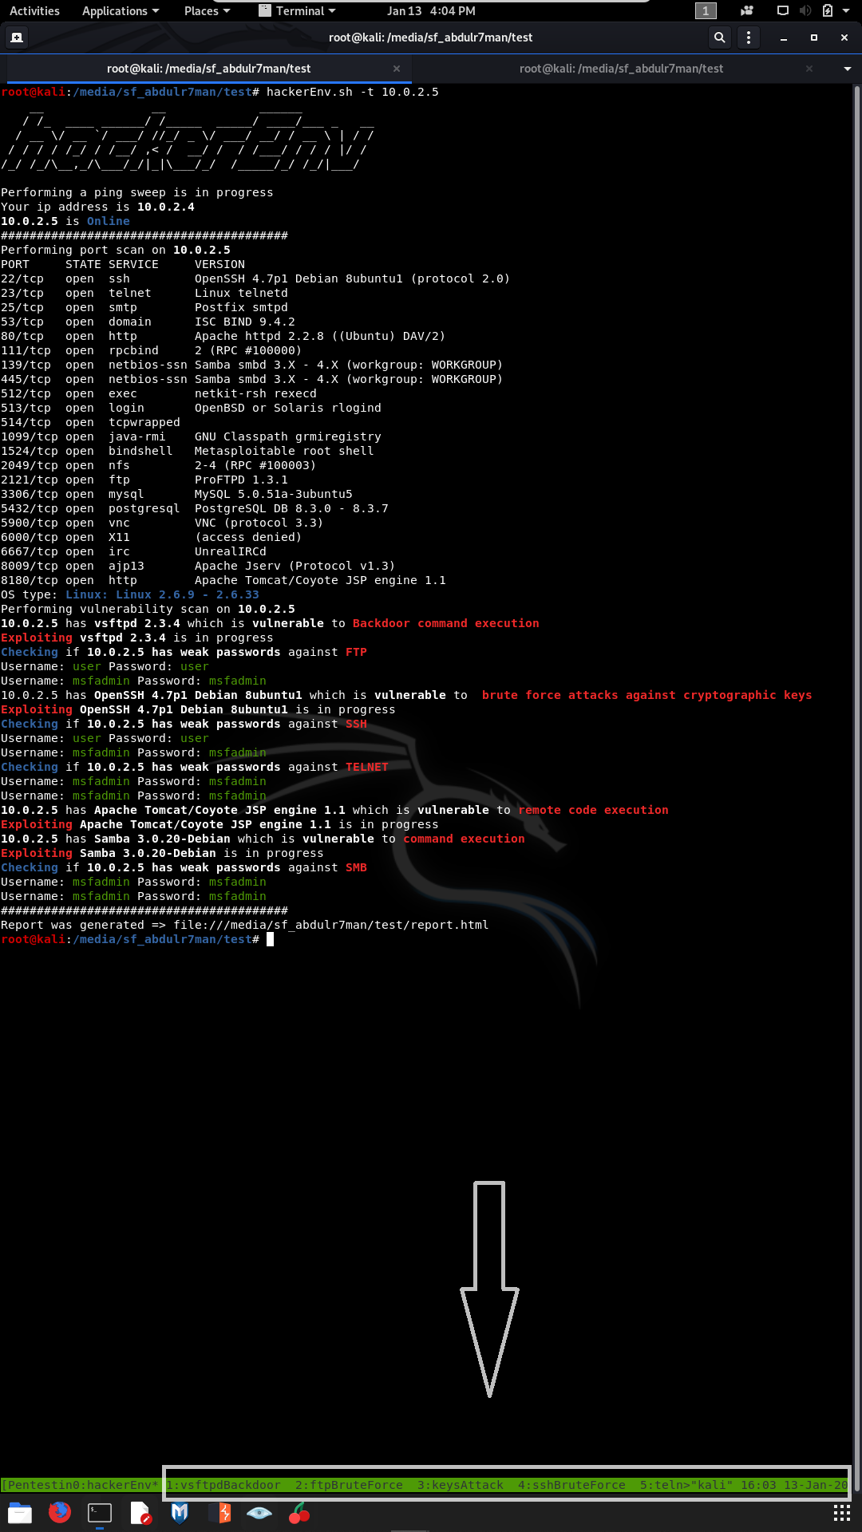Minimize the terminal window
The image size is (862, 1532).
[x=784, y=38]
